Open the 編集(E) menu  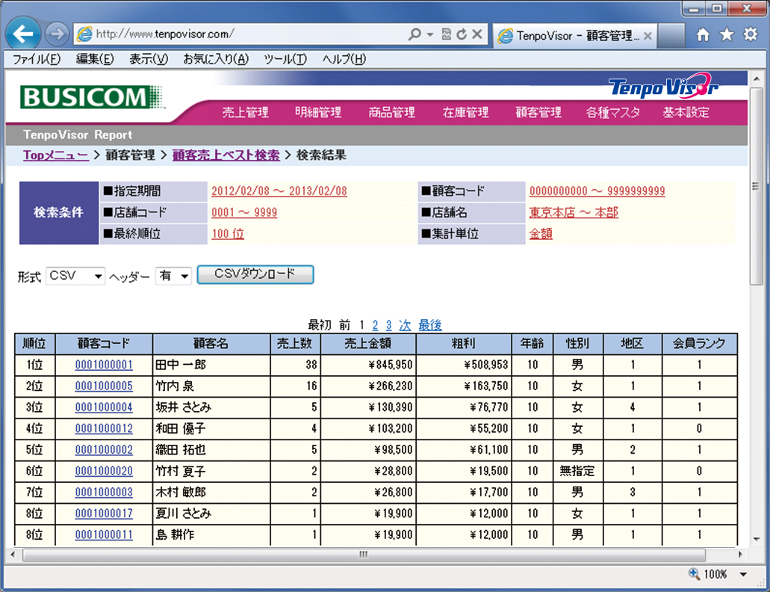pos(95,60)
